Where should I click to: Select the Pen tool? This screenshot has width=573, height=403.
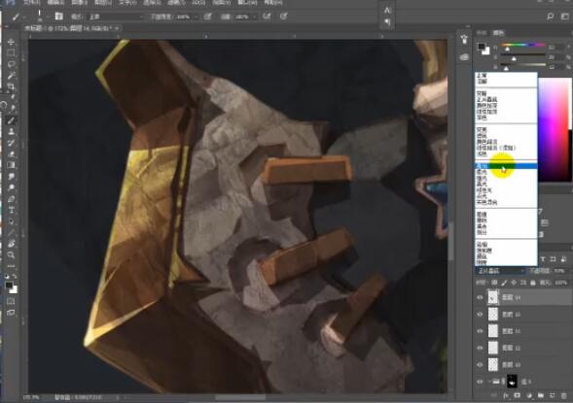coord(11,199)
